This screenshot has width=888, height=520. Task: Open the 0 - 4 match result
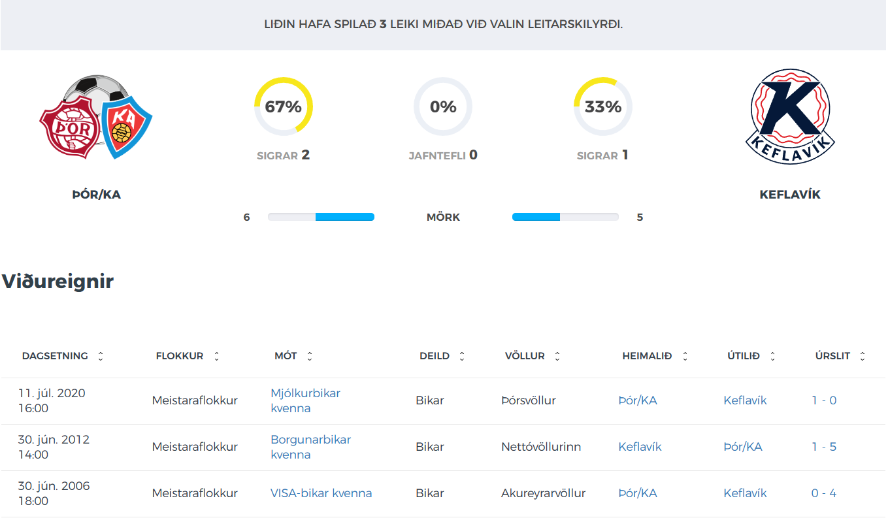tap(824, 493)
